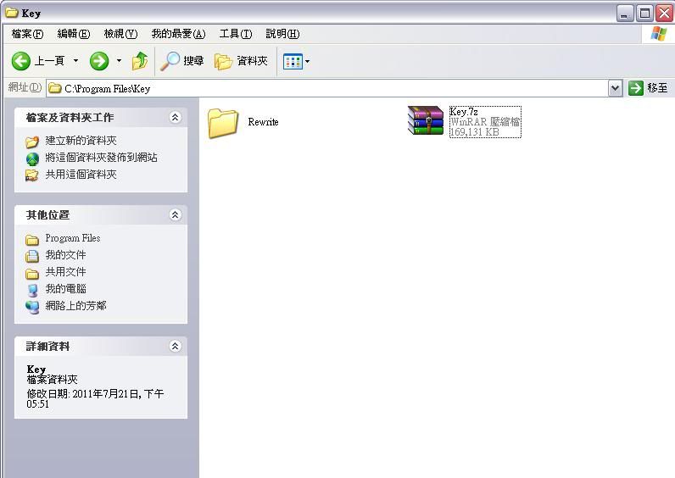Open the 檔案(F) menu

(27, 34)
